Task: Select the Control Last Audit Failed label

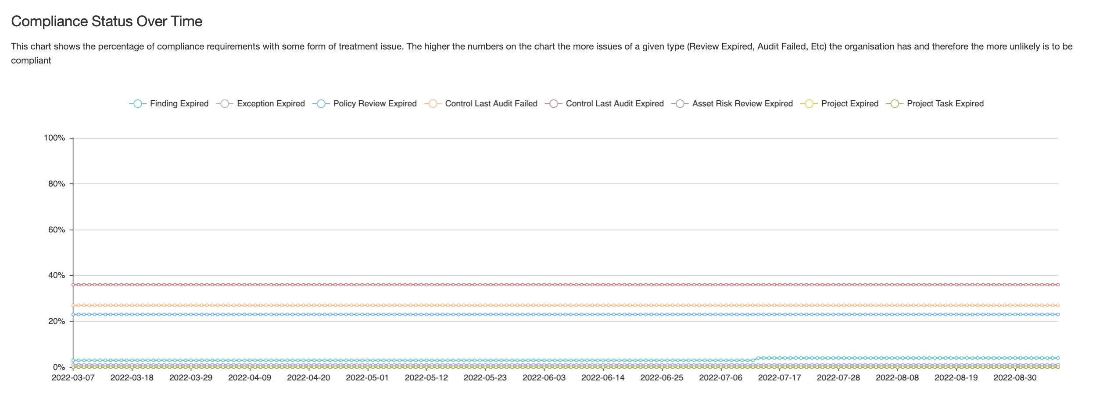Action: [x=491, y=104]
